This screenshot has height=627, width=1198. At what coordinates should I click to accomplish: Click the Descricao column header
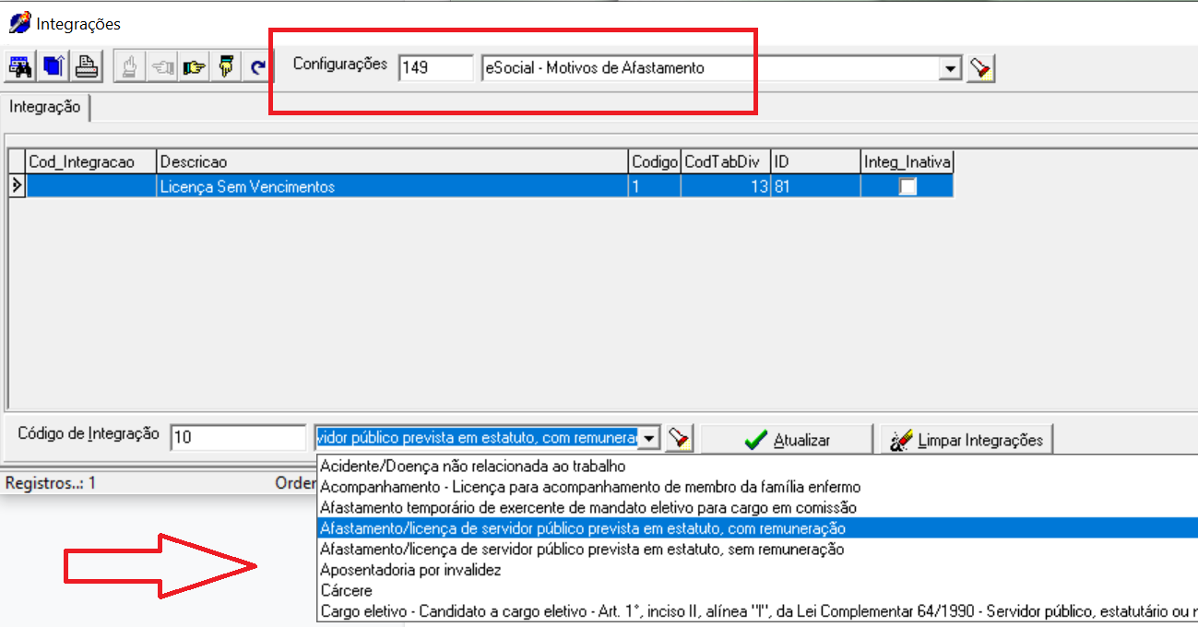391,162
